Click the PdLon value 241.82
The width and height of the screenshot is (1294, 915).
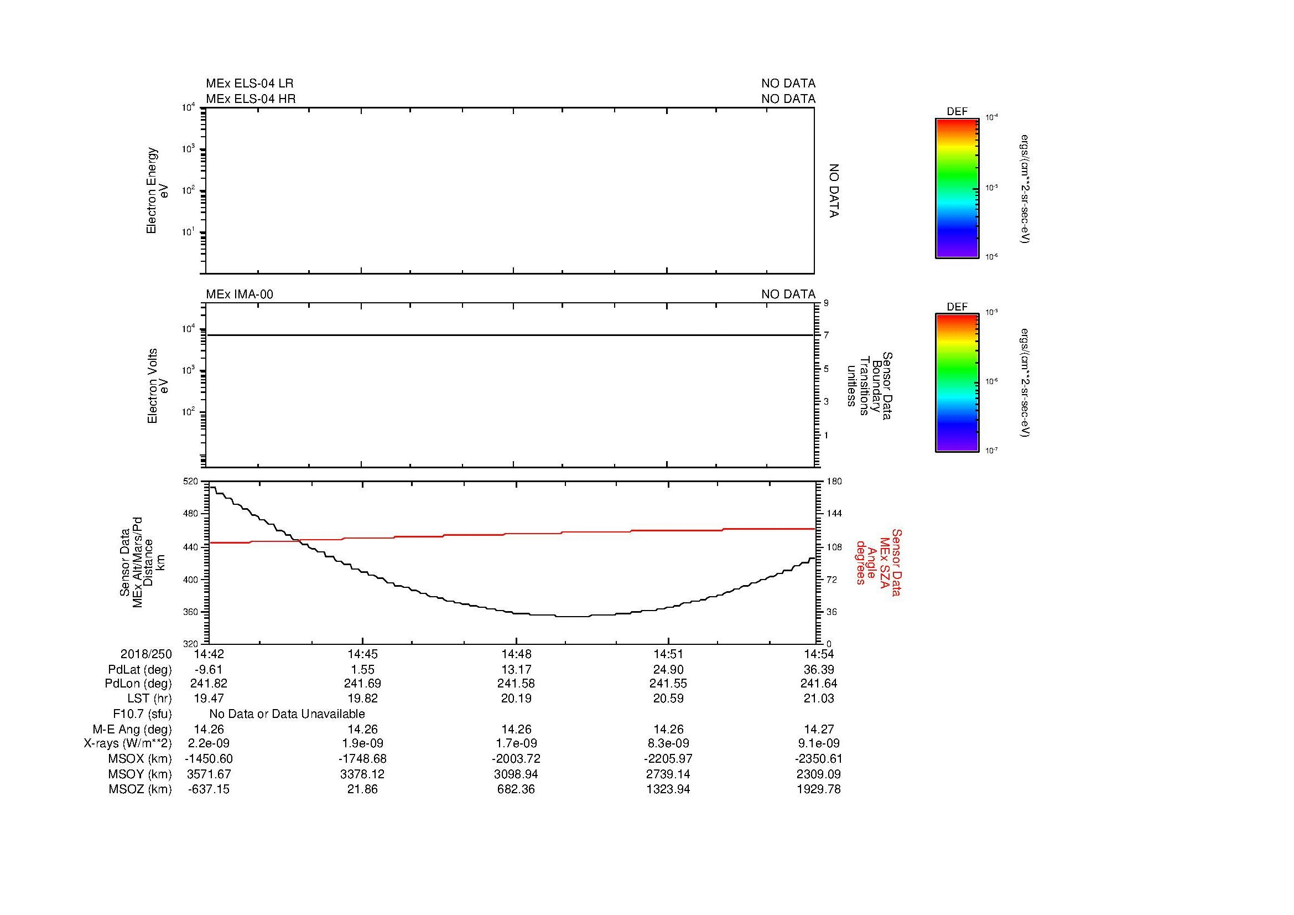pyautogui.click(x=209, y=684)
